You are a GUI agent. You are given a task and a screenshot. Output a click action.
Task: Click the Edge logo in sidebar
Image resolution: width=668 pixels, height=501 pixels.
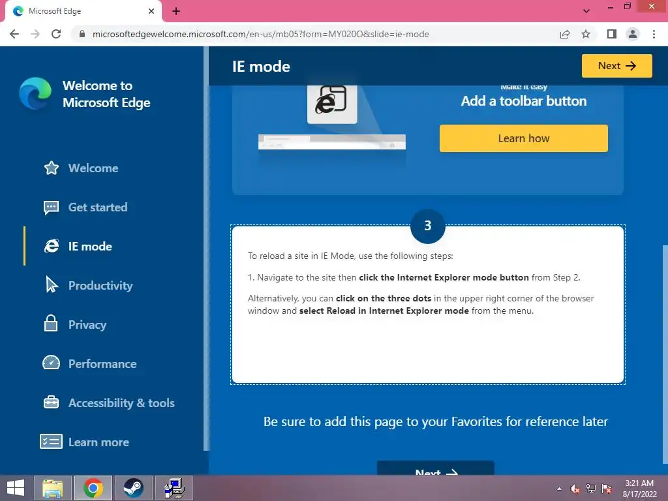(x=35, y=93)
